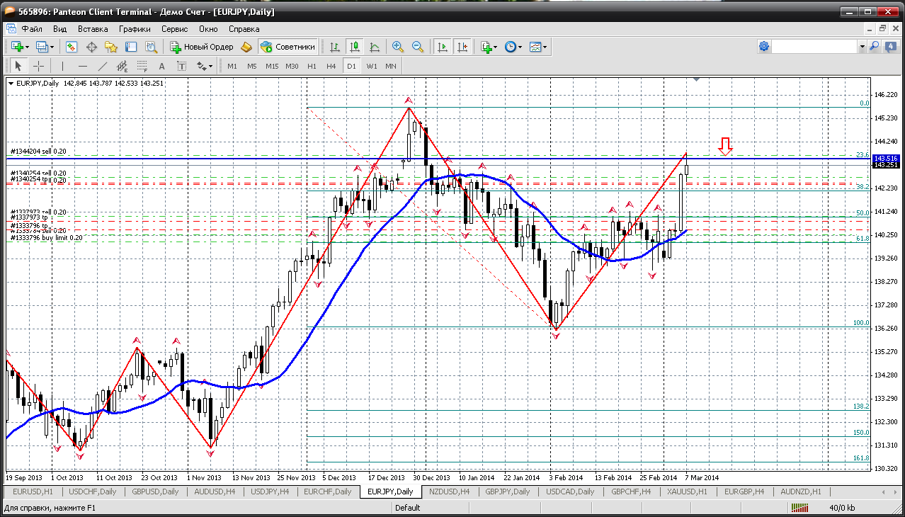
Task: Open the Navigator panel star-folder icon
Action: 111,47
